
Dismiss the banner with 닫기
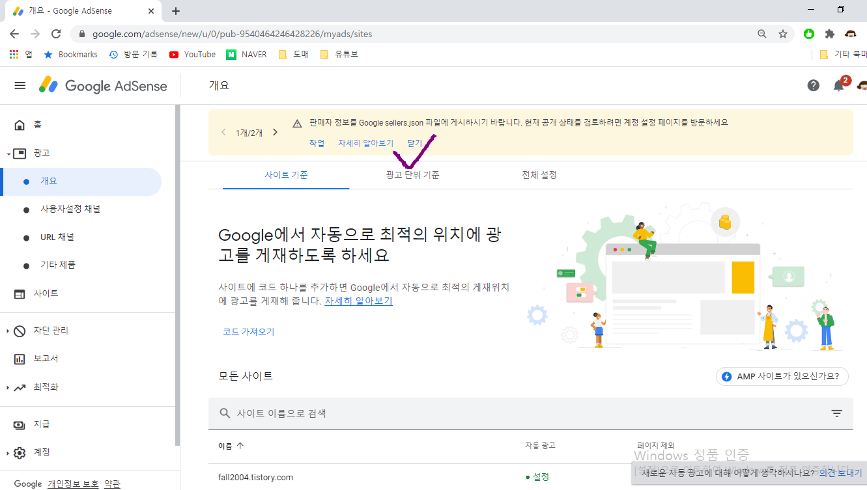(x=415, y=143)
